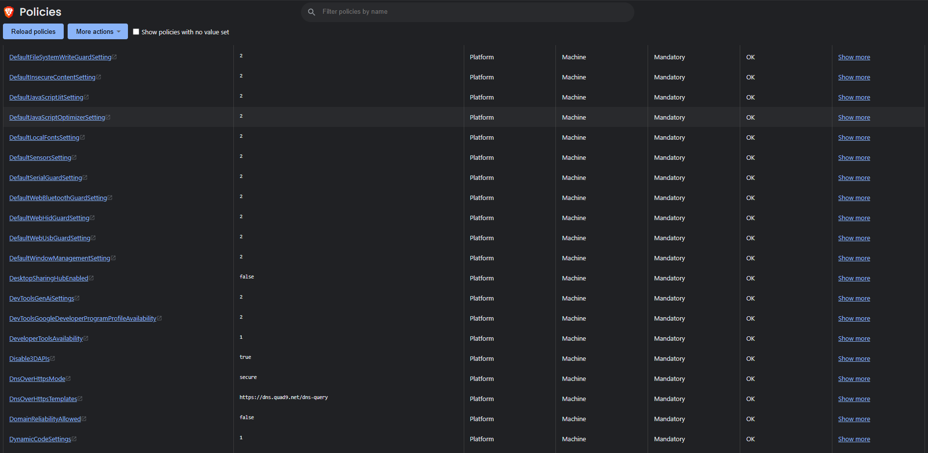Click external-link icon beside Disable3DAPIs
This screenshot has width=928, height=453.
coord(52,359)
